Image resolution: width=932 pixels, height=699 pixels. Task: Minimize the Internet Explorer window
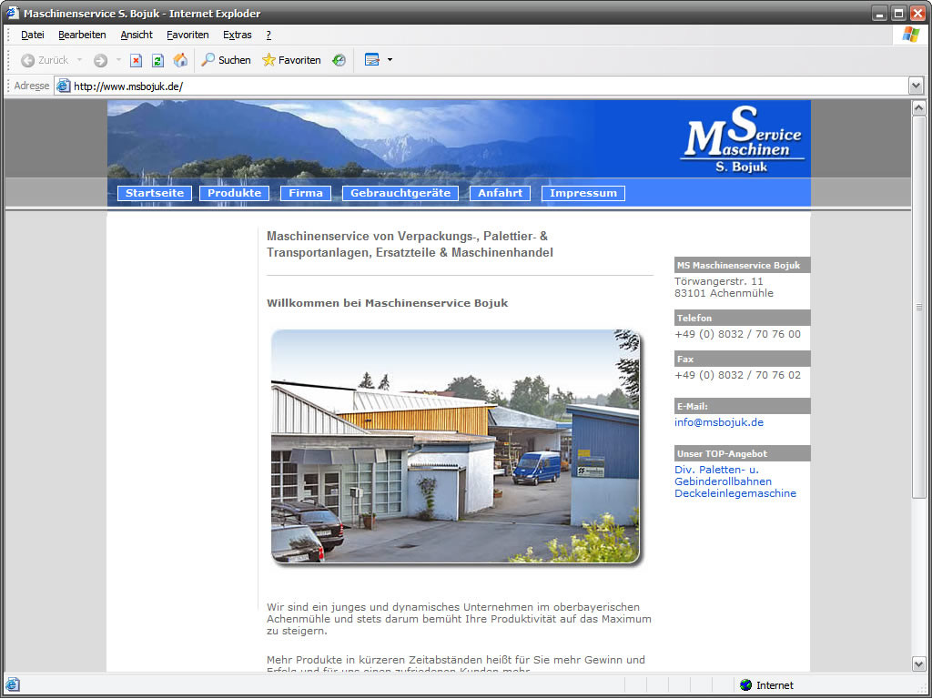[880, 13]
